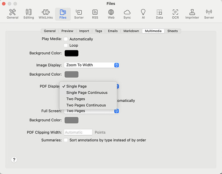Select the OCR toolbar icon
This screenshot has height=174, width=222.
pyautogui.click(x=176, y=14)
